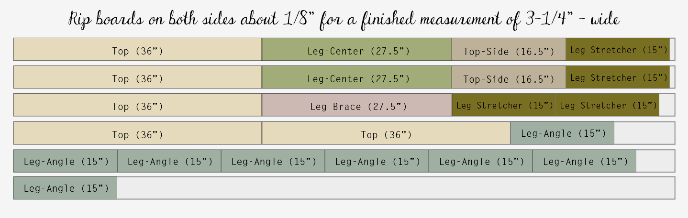Click the empty gray scrap area of bottom board
Viewport: 688px width, 218px height.
396,188
